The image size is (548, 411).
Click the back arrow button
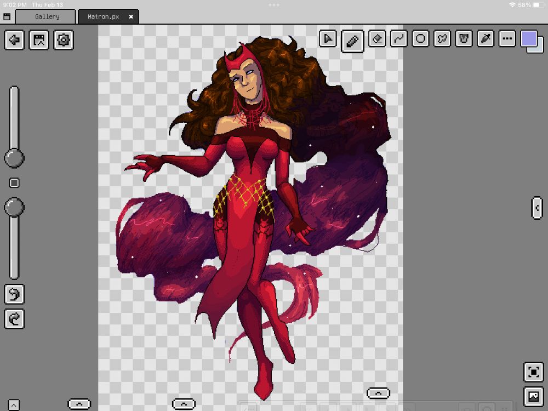[x=14, y=40]
